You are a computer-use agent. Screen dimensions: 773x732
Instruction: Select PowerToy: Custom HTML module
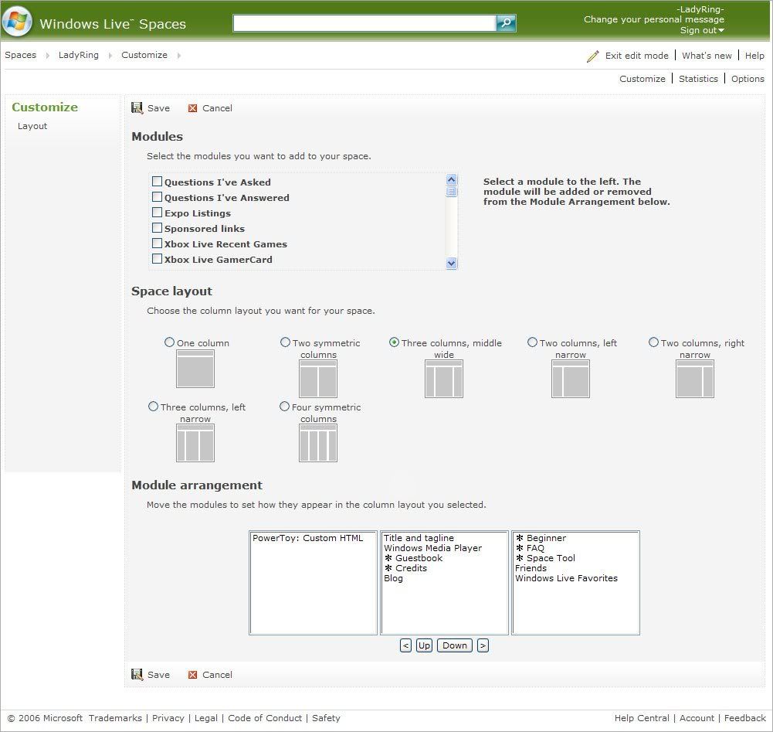tap(307, 538)
